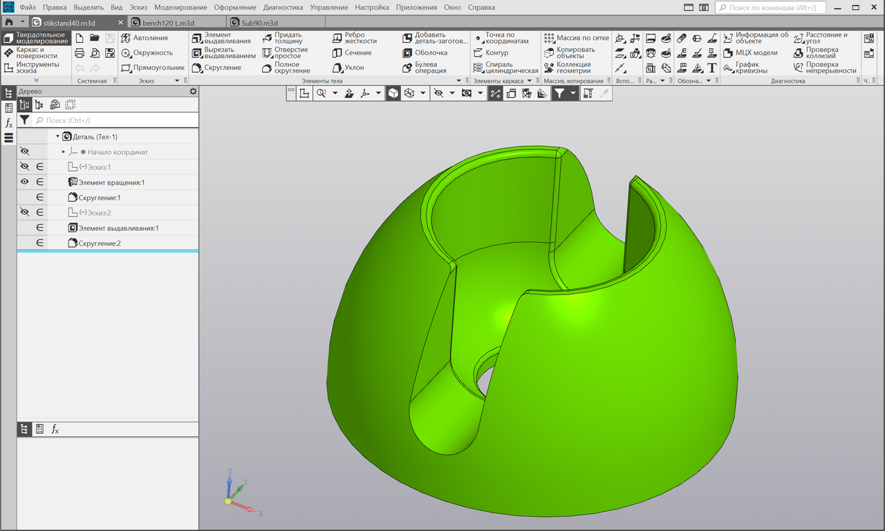Screen dimensions: 885x531
Task: Open display mode dropdown after wireframe cube
Action: pyautogui.click(x=424, y=93)
